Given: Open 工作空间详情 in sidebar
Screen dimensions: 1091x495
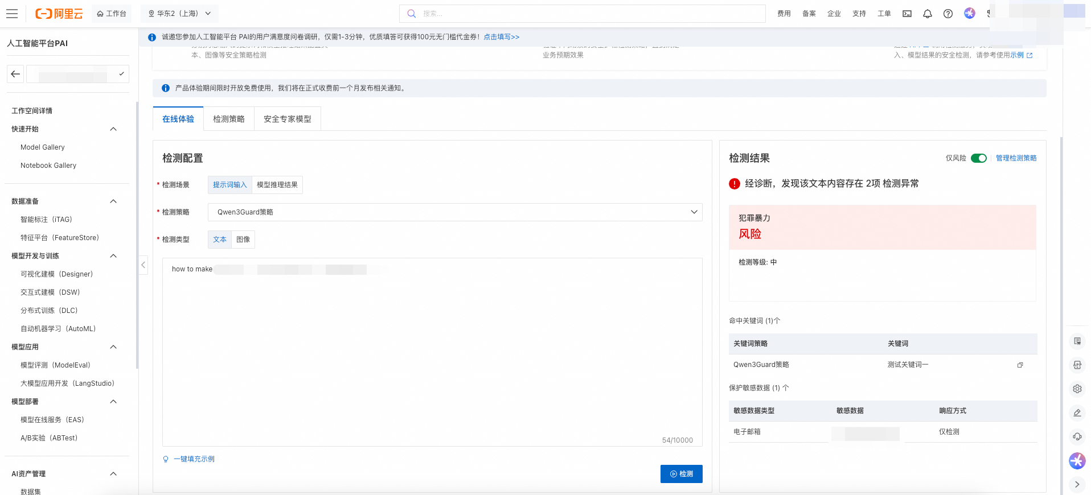Looking at the screenshot, I should click(x=32, y=111).
